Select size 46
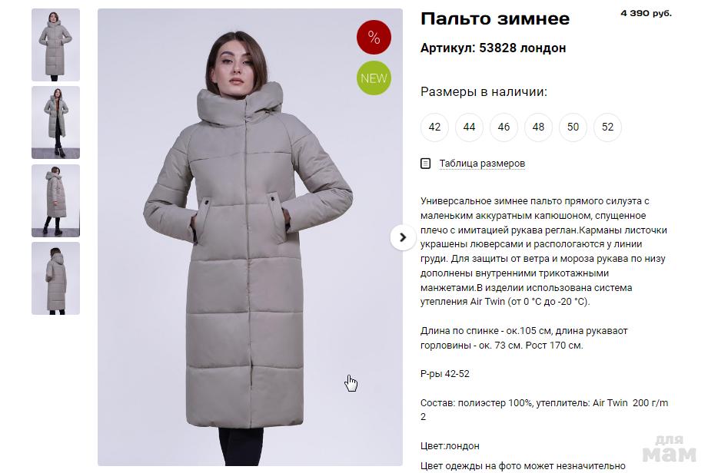 pyautogui.click(x=504, y=127)
